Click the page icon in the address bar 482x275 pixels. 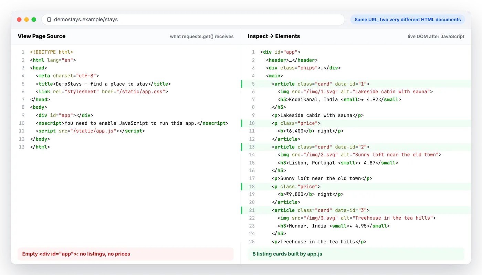pyautogui.click(x=49, y=20)
